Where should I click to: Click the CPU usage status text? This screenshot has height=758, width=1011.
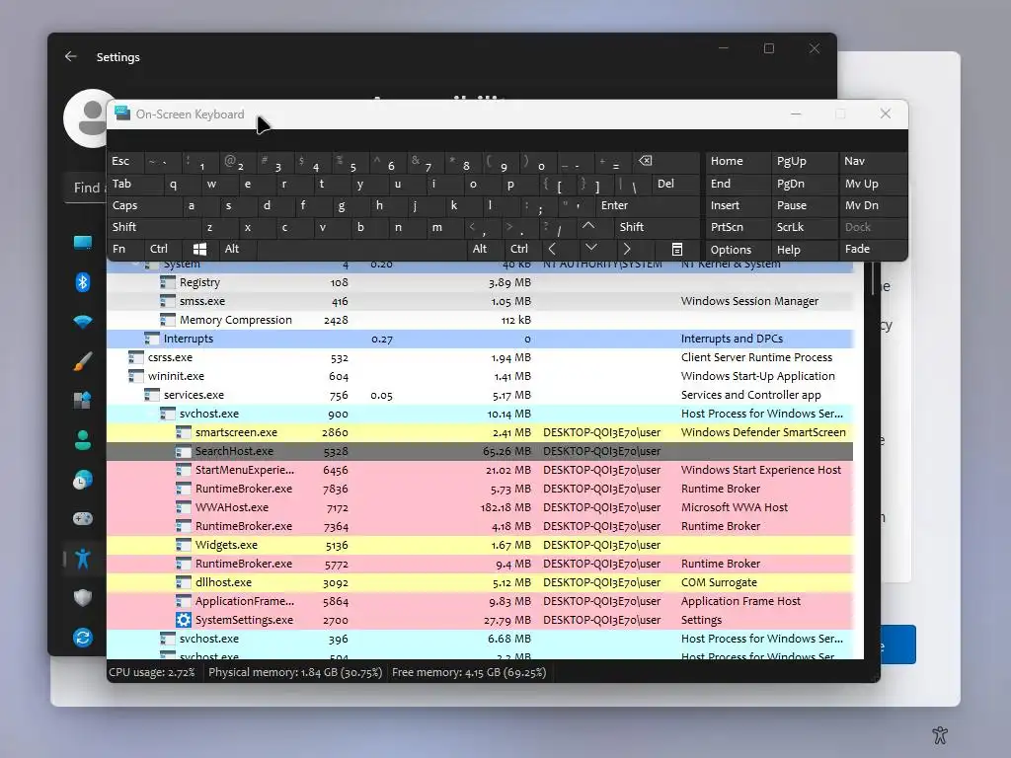(x=151, y=672)
